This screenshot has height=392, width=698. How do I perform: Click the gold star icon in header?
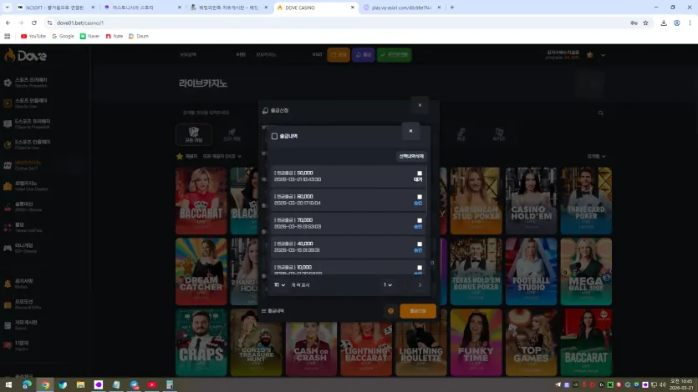(x=590, y=55)
